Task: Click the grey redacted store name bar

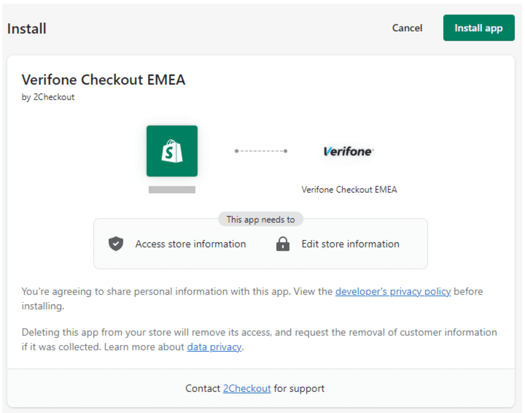Action: pyautogui.click(x=172, y=190)
